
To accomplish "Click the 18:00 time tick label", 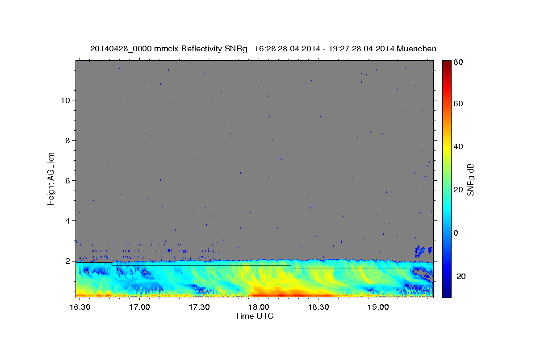I will (x=259, y=307).
